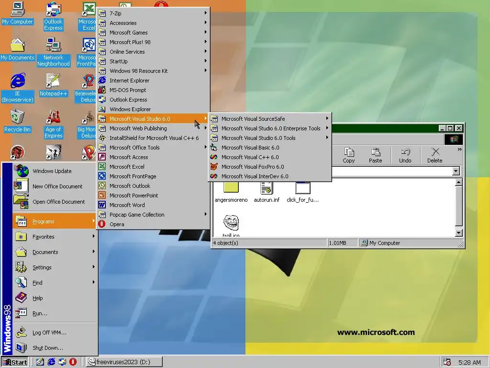Image resolution: width=490 pixels, height=368 pixels.
Task: Click the Start button
Action: [x=15, y=362]
